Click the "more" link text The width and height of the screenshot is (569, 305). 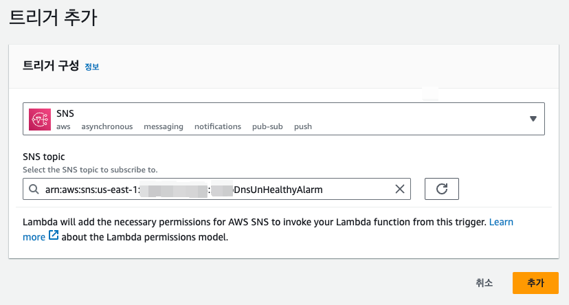tap(34, 237)
